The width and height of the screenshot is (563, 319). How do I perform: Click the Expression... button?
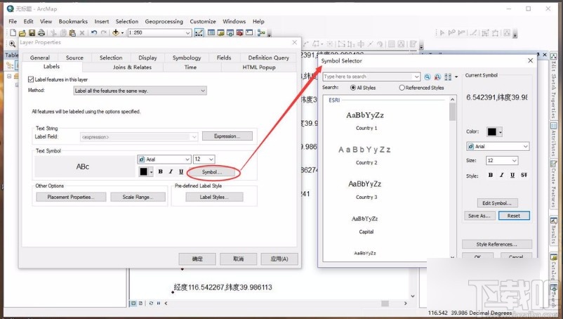(x=227, y=136)
